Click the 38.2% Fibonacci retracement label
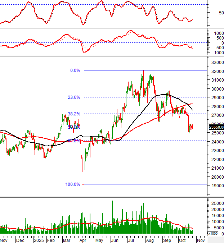The image size is (224, 243). (74, 114)
